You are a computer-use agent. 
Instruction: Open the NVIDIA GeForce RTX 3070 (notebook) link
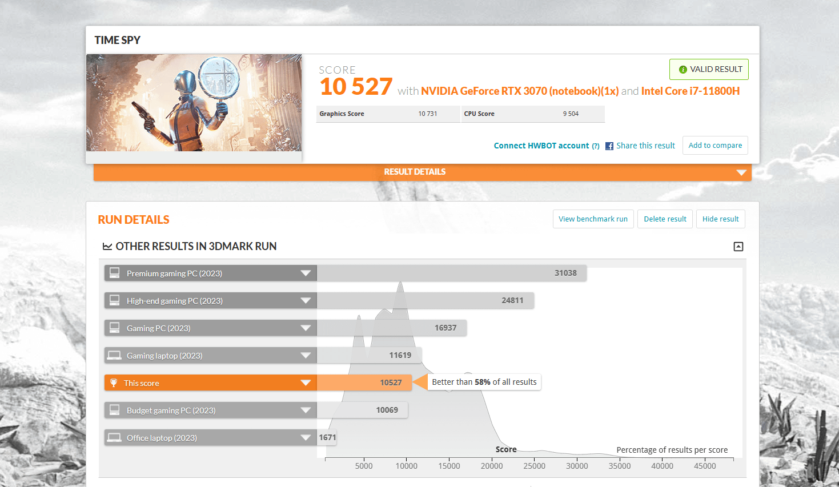pos(520,91)
